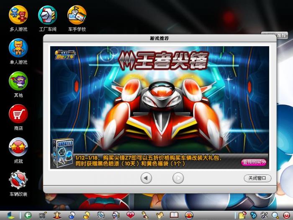The image size is (293, 220).
Task: Click the hex nut workshop icon in bottom bar
Action: (x=116, y=215)
